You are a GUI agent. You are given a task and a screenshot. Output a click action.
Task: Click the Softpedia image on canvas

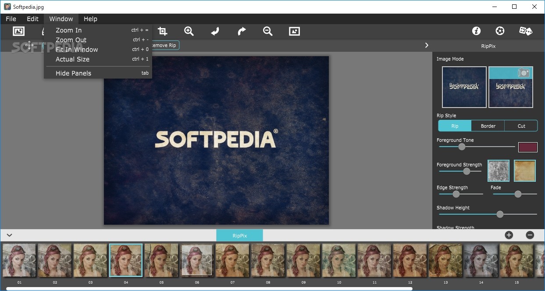coord(216,140)
